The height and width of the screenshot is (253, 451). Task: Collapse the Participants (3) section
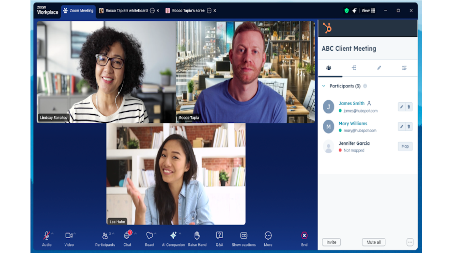tap(324, 86)
